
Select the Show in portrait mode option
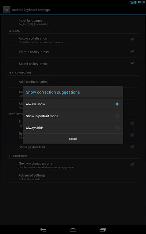coord(73,116)
